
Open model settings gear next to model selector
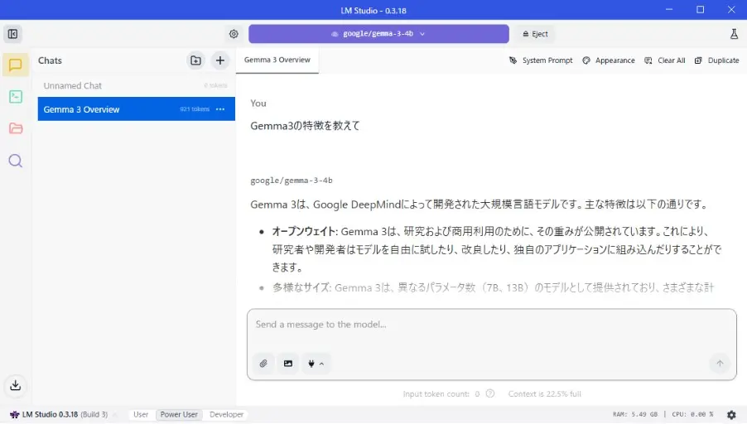[x=234, y=34]
